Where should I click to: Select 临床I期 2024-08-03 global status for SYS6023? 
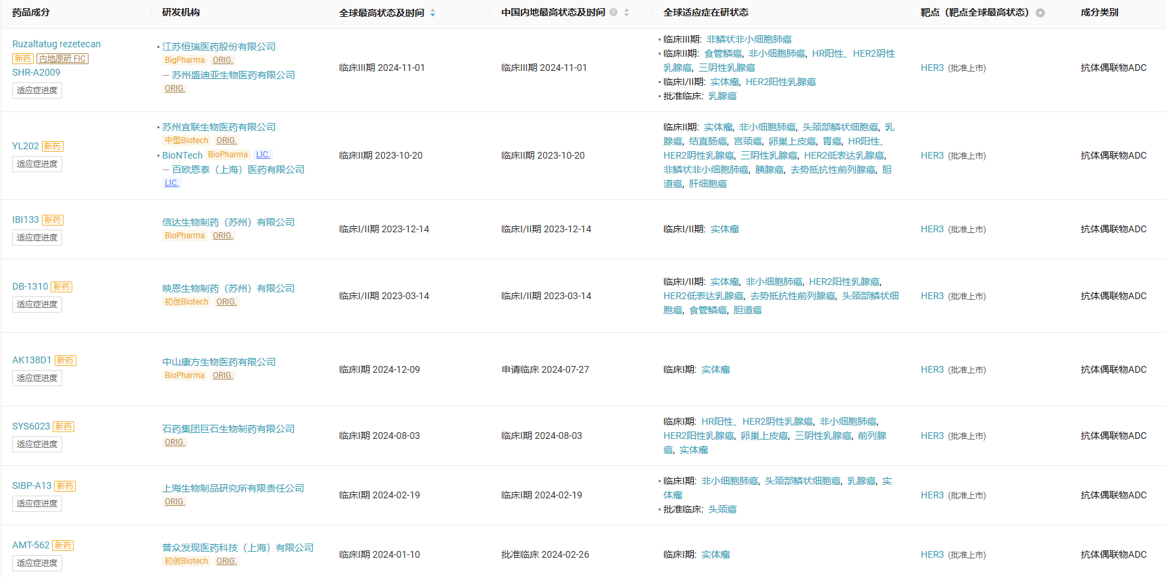click(x=380, y=436)
